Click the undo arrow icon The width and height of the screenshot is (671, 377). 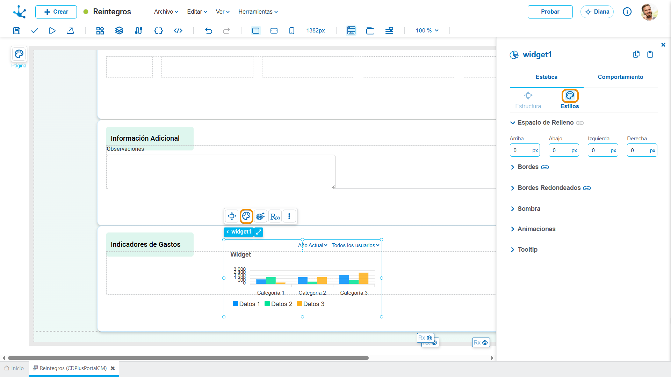click(209, 31)
